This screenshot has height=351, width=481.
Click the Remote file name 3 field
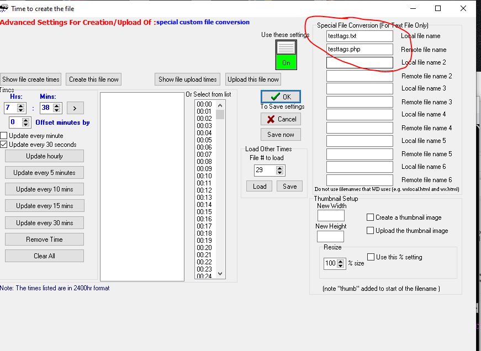pyautogui.click(x=360, y=102)
